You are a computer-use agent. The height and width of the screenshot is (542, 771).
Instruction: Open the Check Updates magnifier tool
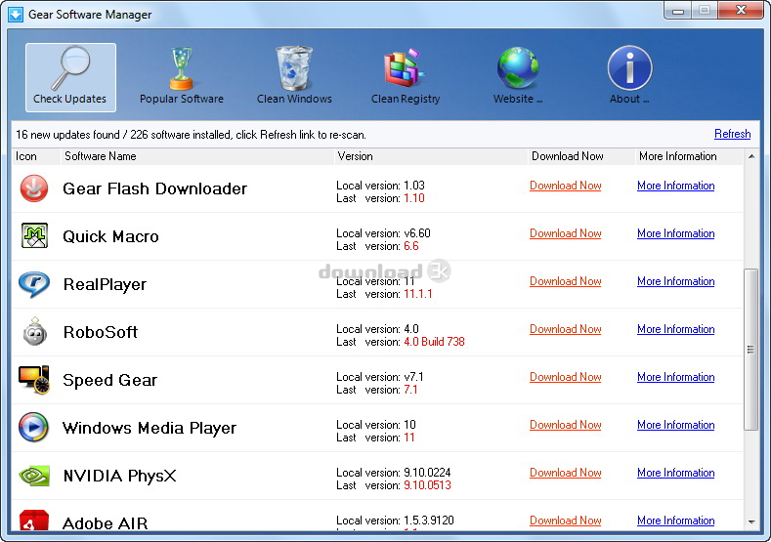coord(70,77)
